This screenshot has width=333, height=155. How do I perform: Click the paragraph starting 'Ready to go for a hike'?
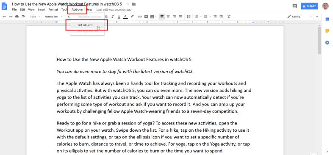tap(153, 137)
